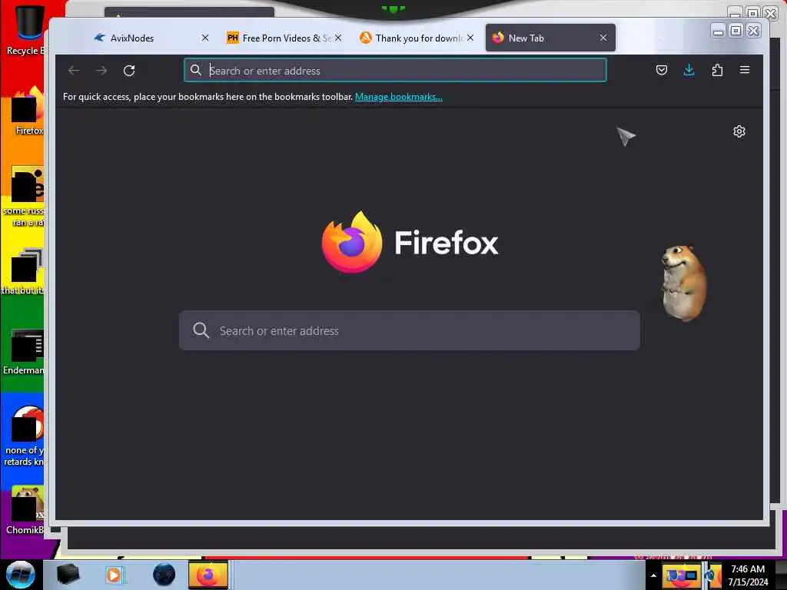Click the search magnifier in the address bar
787x590 pixels.
point(196,70)
